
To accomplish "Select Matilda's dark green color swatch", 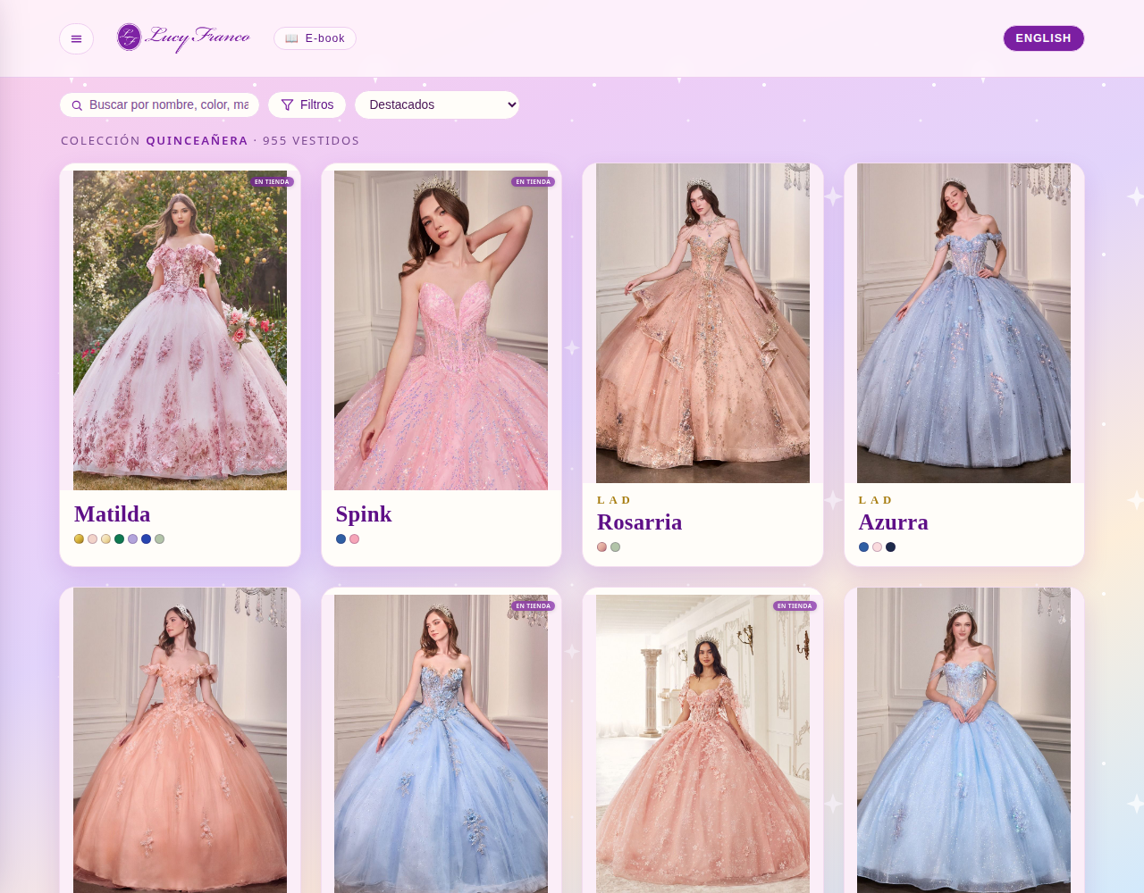I will (119, 539).
